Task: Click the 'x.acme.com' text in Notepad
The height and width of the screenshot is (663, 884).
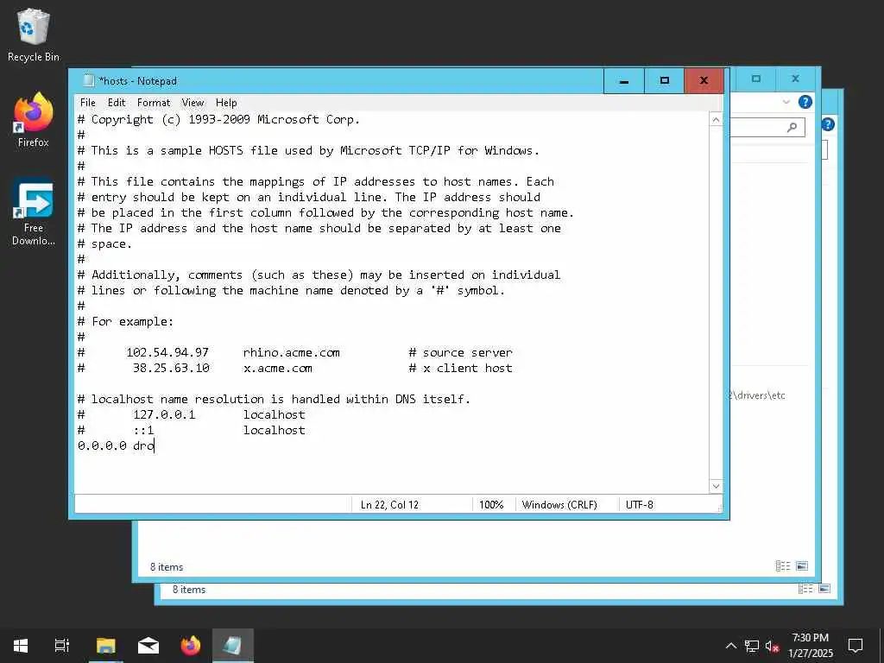Action: 277,368
